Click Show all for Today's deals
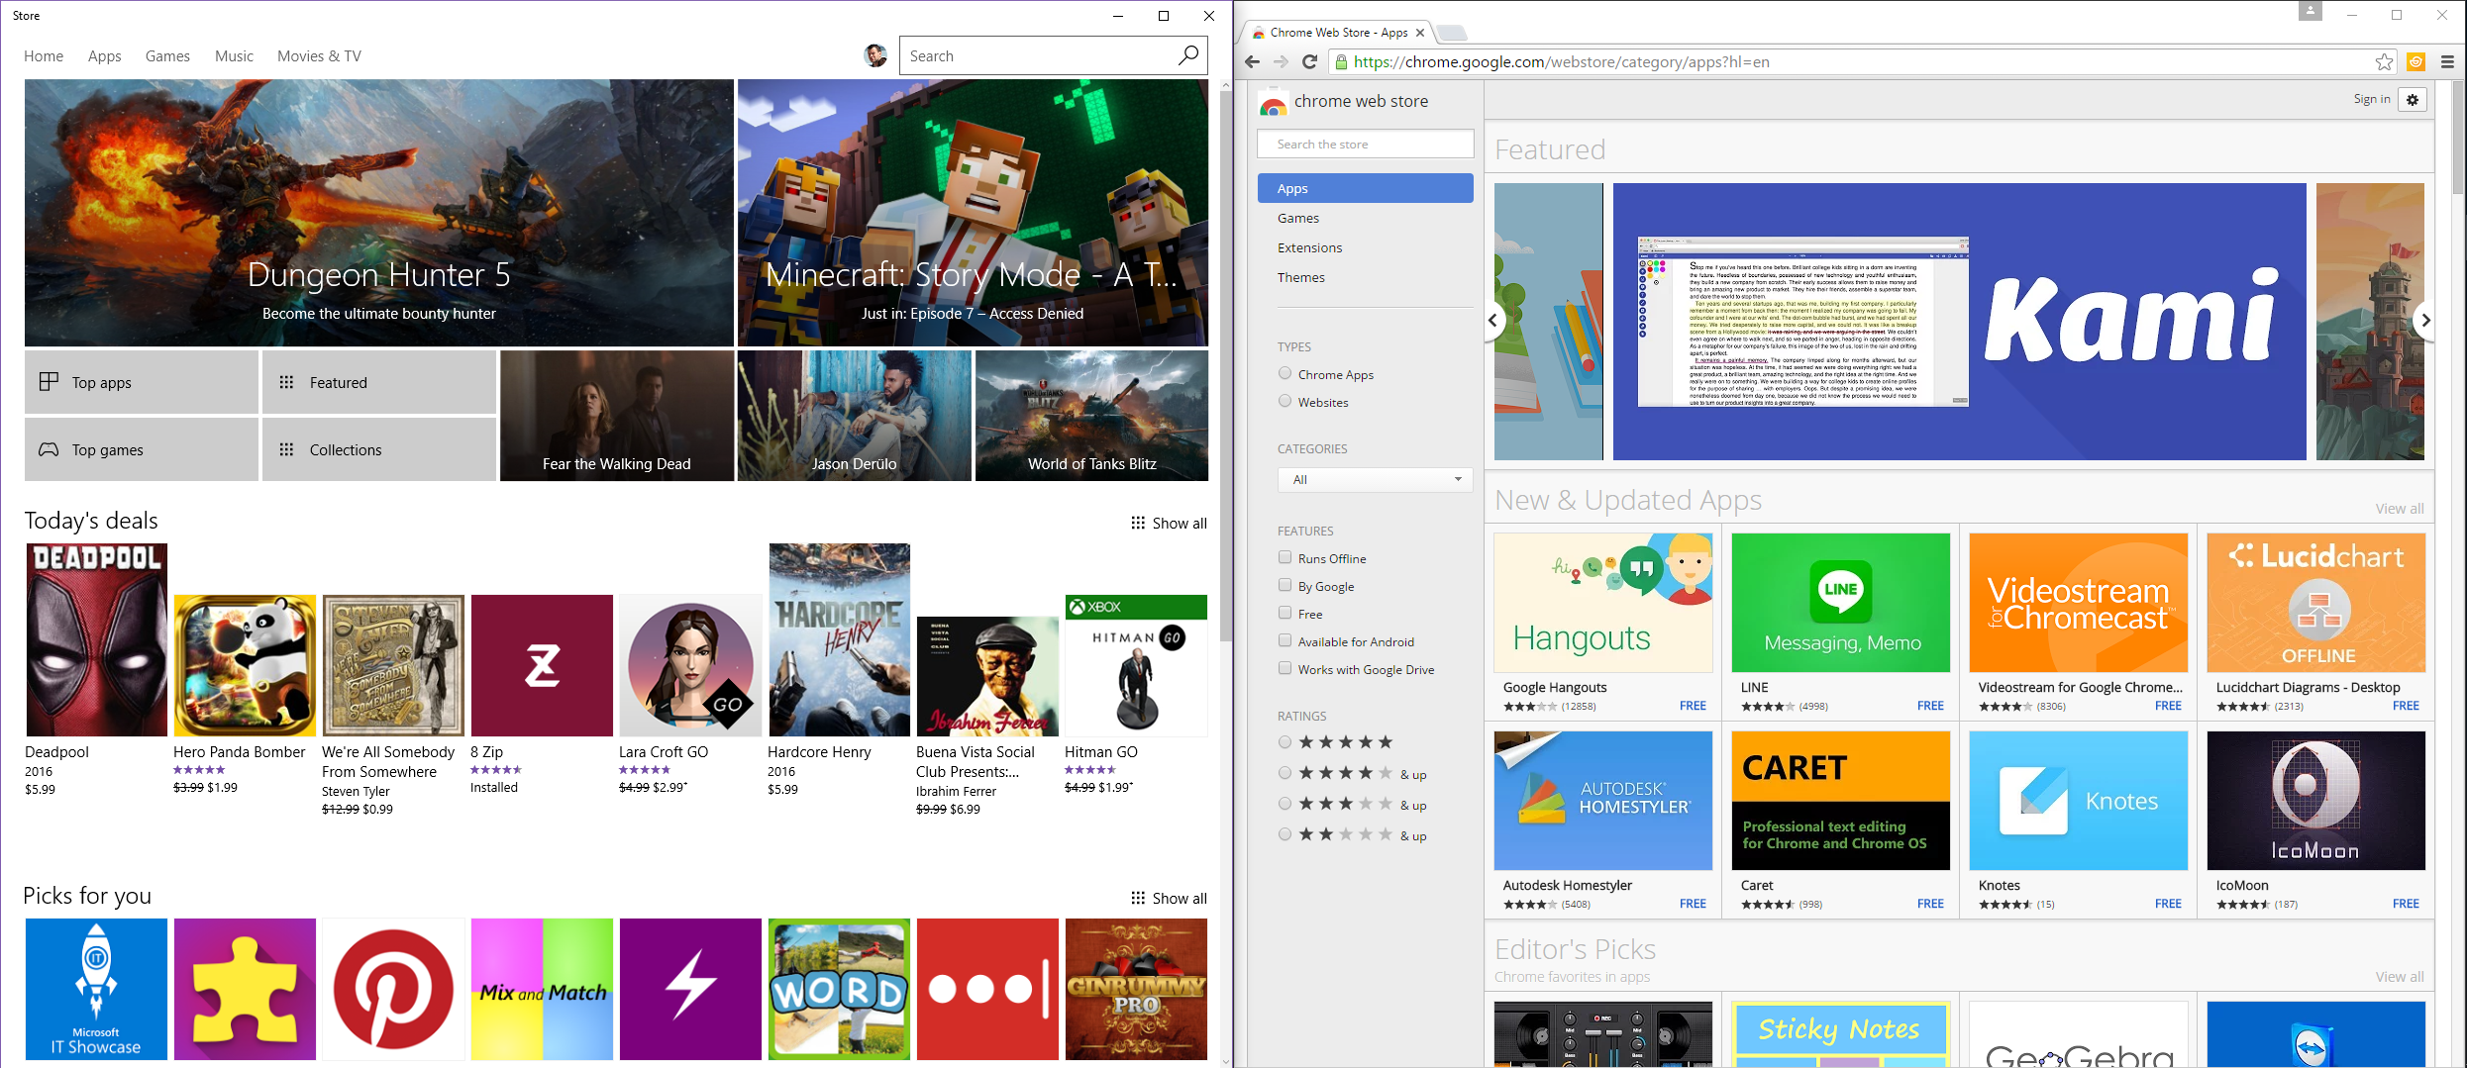 [1169, 523]
